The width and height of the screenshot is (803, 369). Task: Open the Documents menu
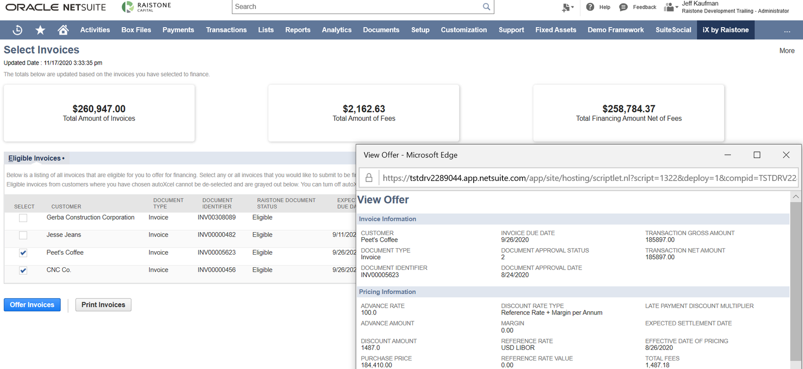tap(381, 30)
